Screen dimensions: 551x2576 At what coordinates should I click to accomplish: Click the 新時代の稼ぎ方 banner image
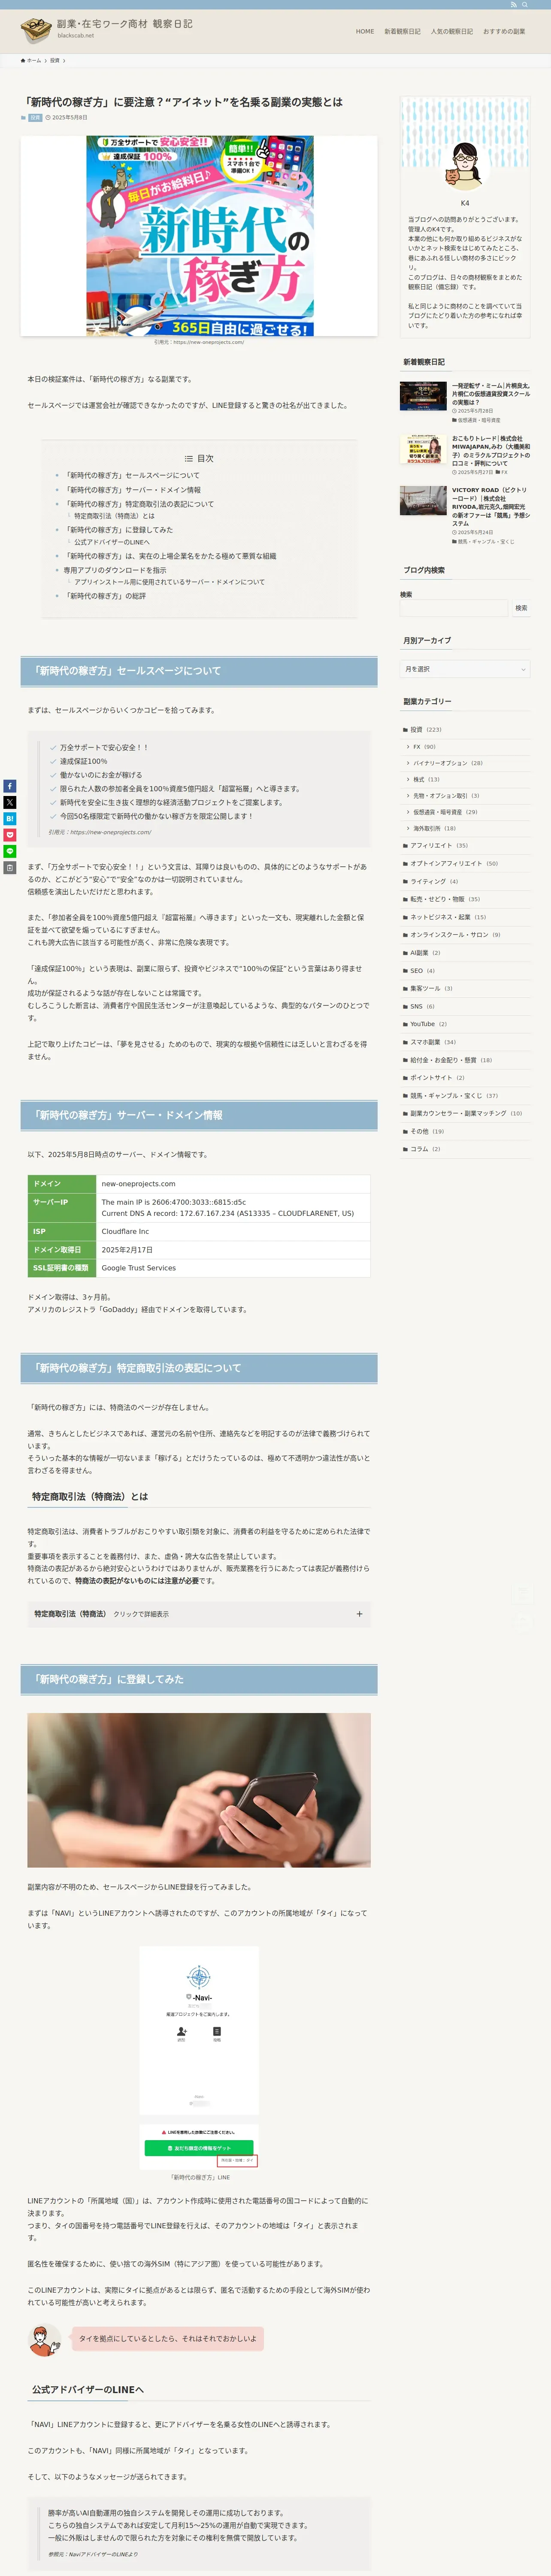(199, 236)
